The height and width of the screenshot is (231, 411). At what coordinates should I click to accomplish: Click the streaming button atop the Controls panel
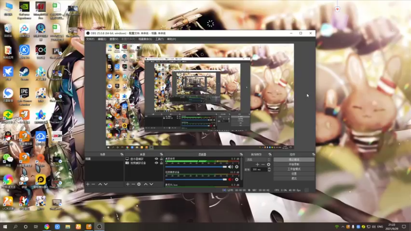[x=294, y=160]
